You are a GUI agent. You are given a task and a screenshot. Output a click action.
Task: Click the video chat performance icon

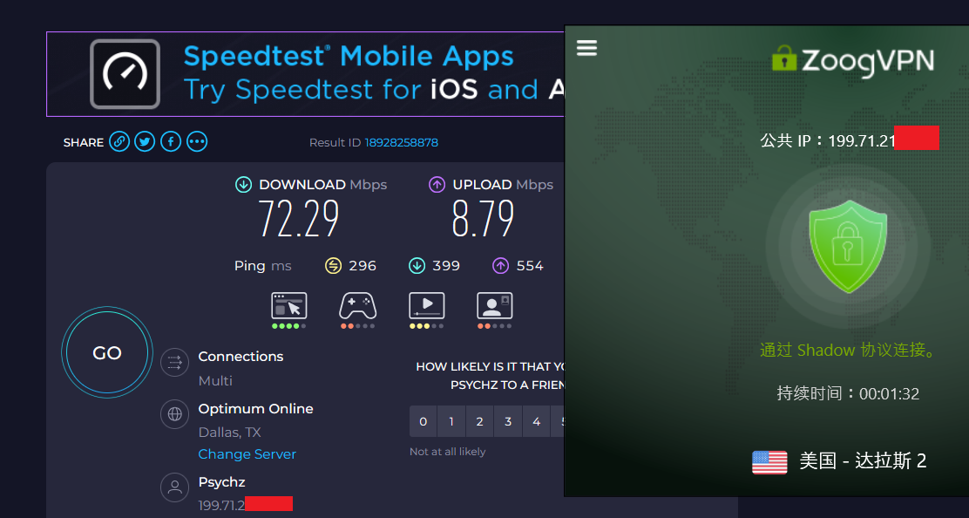point(494,306)
